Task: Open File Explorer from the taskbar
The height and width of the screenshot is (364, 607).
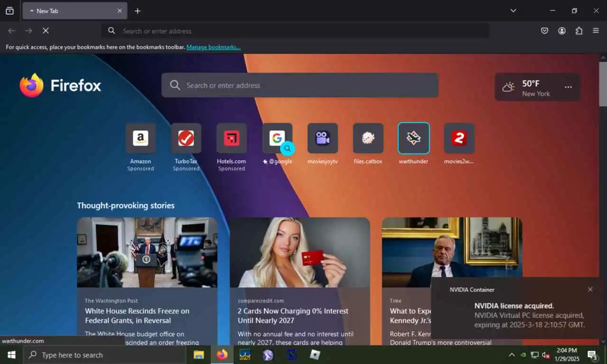Action: tap(199, 355)
